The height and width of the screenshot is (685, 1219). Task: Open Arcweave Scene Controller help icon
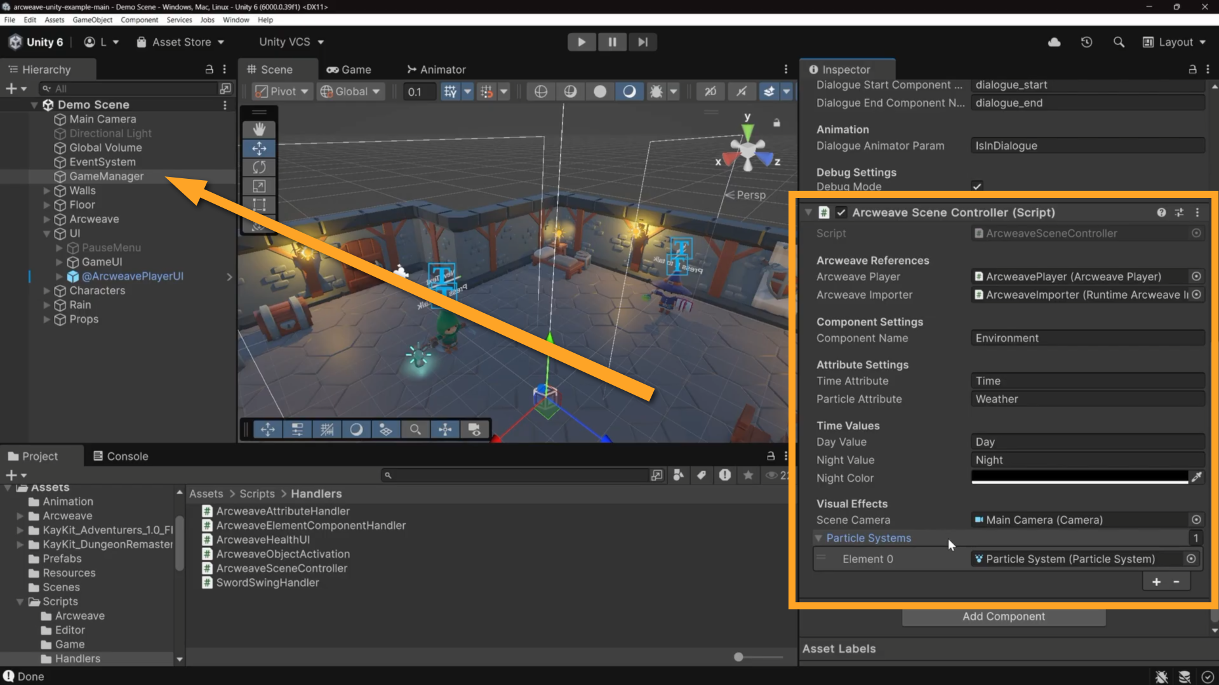[x=1161, y=212]
